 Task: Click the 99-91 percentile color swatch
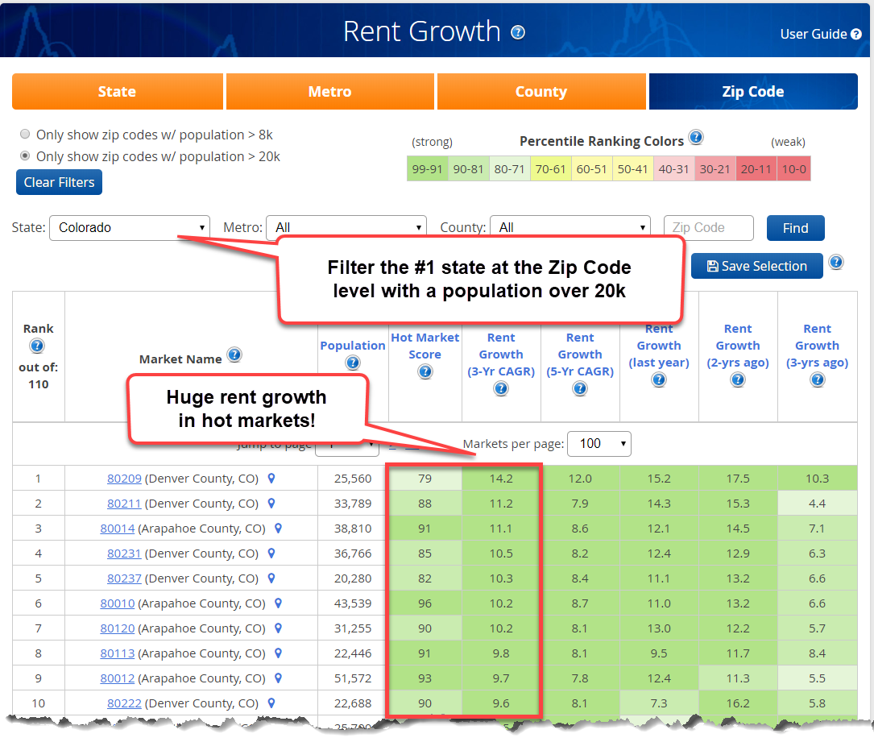[428, 169]
